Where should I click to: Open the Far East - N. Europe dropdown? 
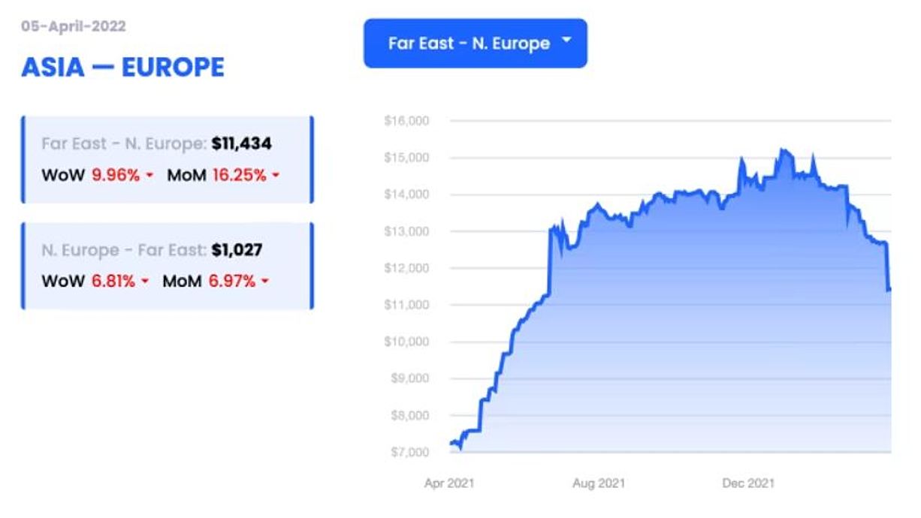(x=476, y=44)
